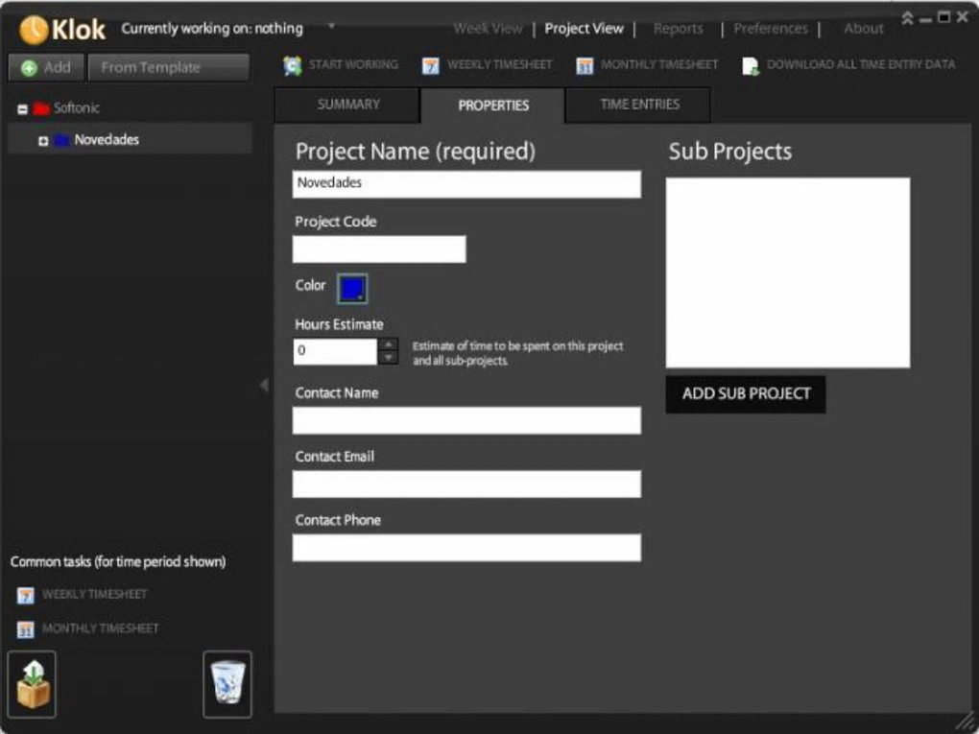Click the Contact Email input field
Viewport: 979px width, 734px height.
pos(466,484)
